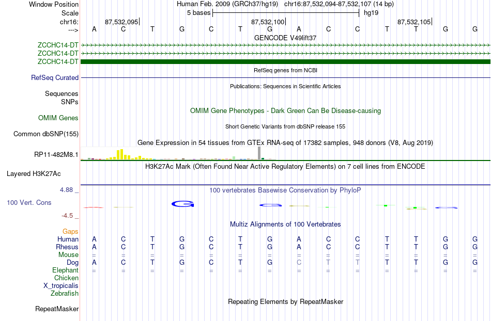Viewport: 491px width, 321px height.
Task: Select the Elephant alignment row label
Action: click(65, 270)
